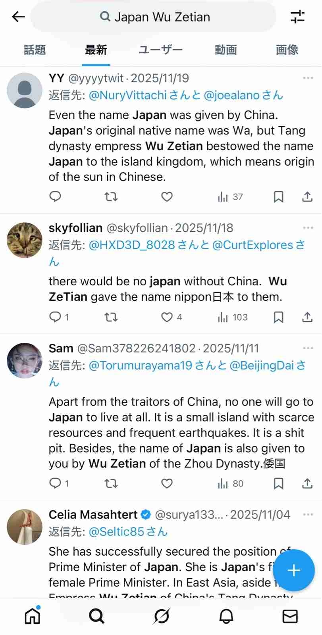Open direct messages envelope icon
Image resolution: width=322 pixels, height=635 pixels.
[290, 616]
